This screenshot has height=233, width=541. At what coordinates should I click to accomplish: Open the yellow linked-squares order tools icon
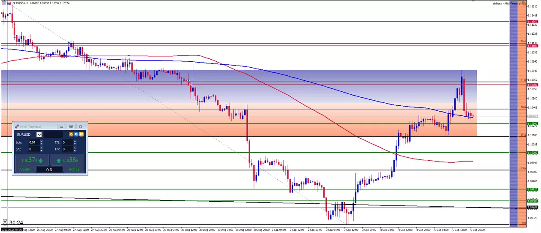(71, 134)
